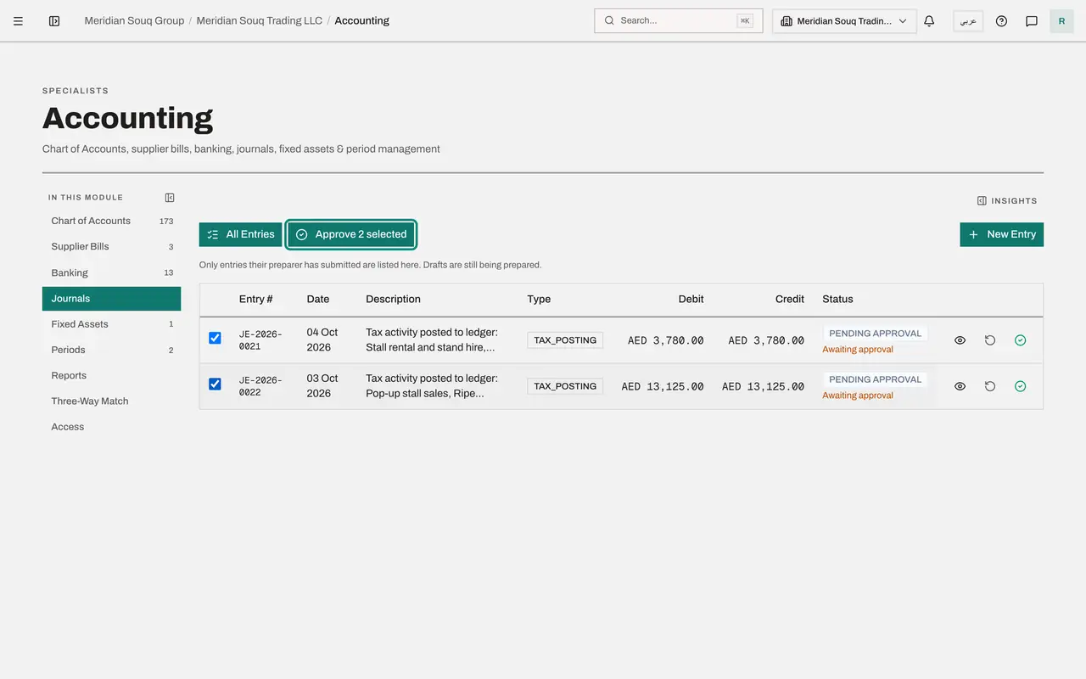Return entry JE-2026-0021 using revert icon

(990, 340)
